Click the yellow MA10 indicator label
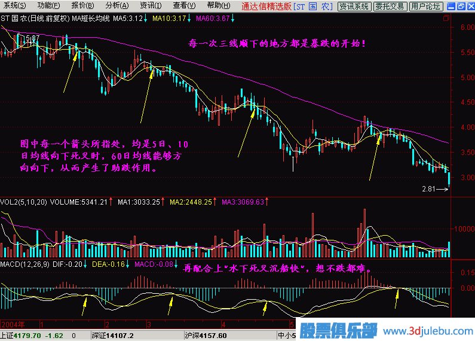This screenshot has height=341, width=475. click(169, 19)
